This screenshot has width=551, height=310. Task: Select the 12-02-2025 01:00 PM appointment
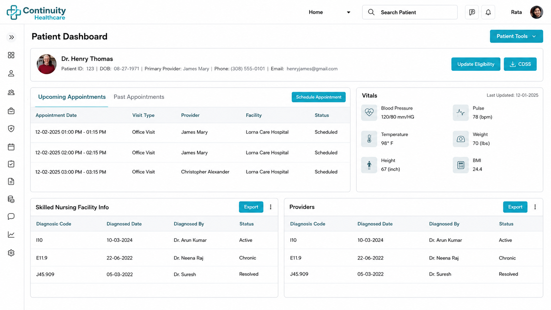click(x=190, y=132)
